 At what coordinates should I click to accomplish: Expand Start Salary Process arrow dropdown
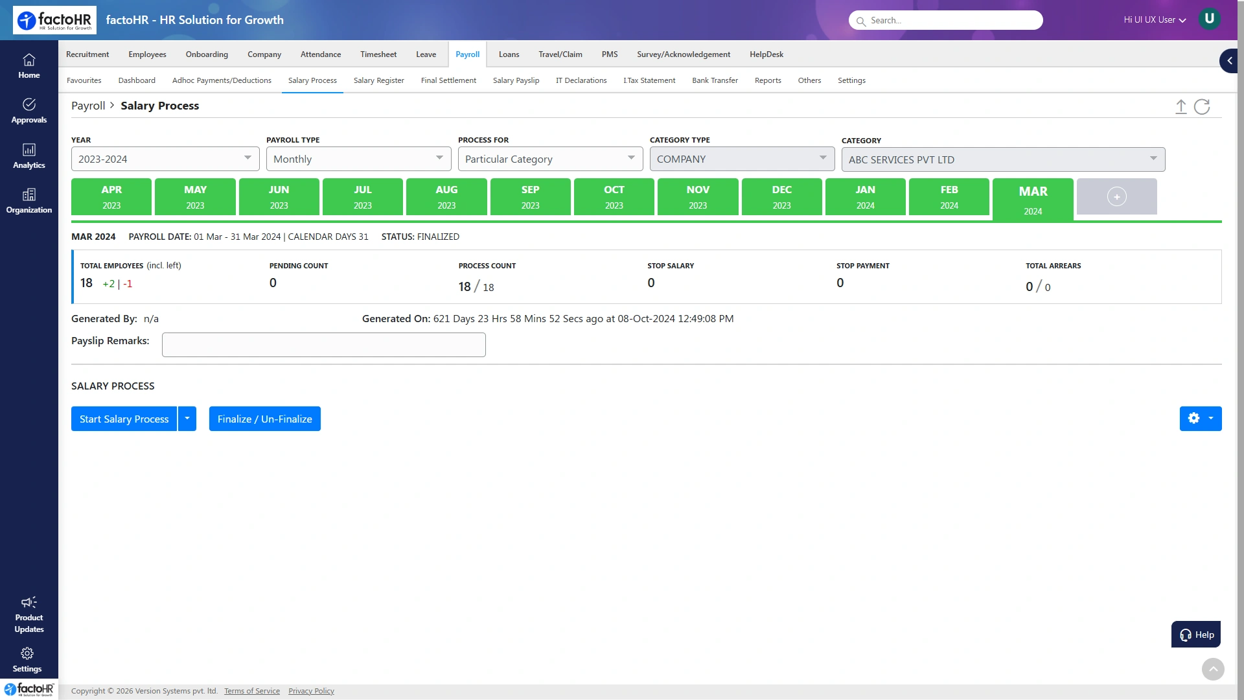[187, 419]
